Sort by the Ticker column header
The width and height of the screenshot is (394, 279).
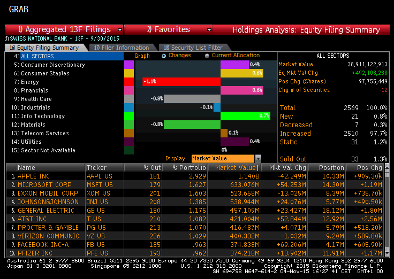(x=104, y=168)
